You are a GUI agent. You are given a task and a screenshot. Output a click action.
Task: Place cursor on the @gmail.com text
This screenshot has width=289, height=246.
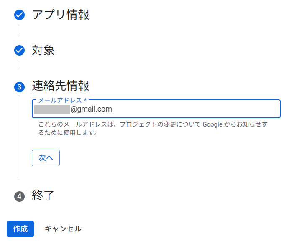[x=91, y=109]
